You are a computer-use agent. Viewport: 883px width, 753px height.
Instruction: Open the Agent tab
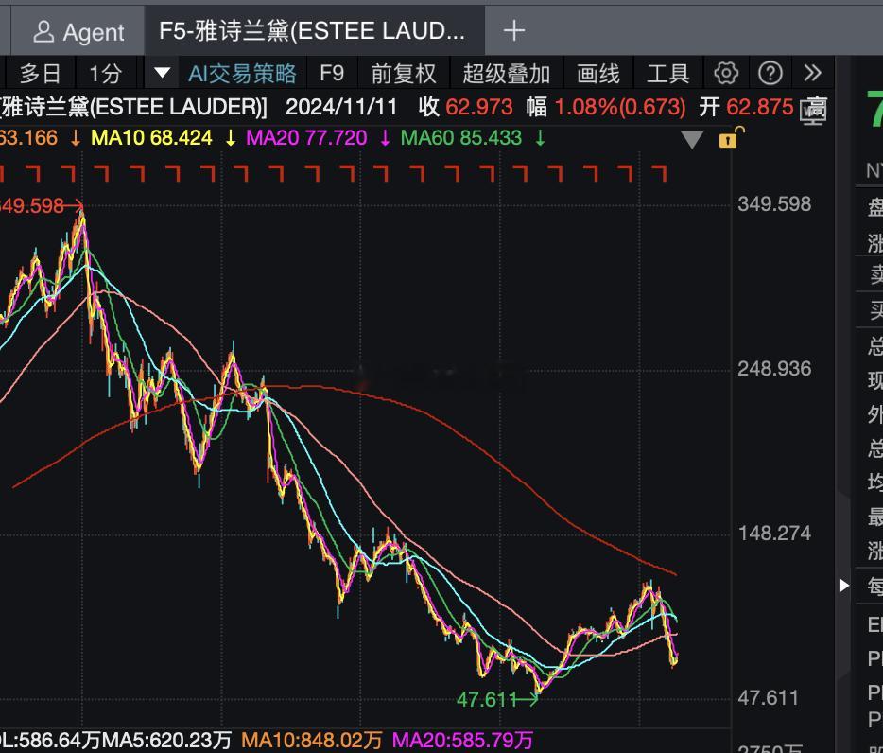point(78,31)
